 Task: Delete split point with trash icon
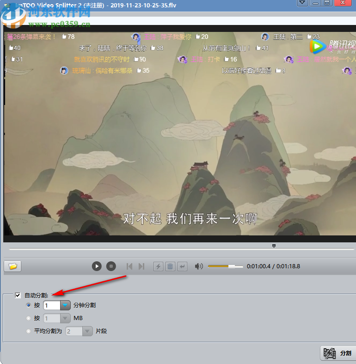170,266
